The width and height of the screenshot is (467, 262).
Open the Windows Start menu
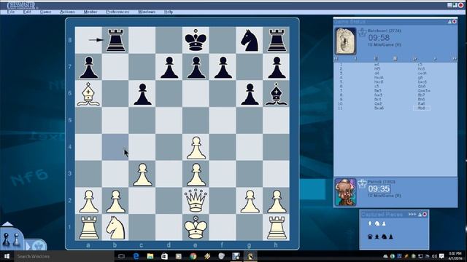coord(7,256)
